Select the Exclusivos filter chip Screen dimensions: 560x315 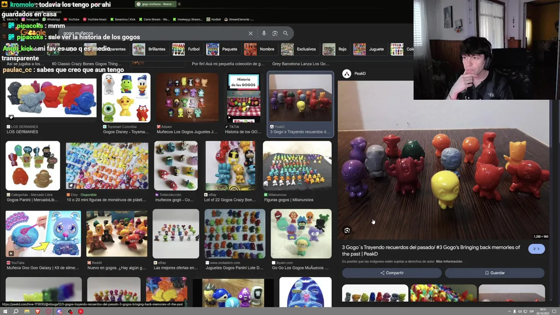click(x=300, y=49)
